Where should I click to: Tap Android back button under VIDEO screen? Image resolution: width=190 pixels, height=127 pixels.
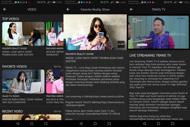point(18,124)
